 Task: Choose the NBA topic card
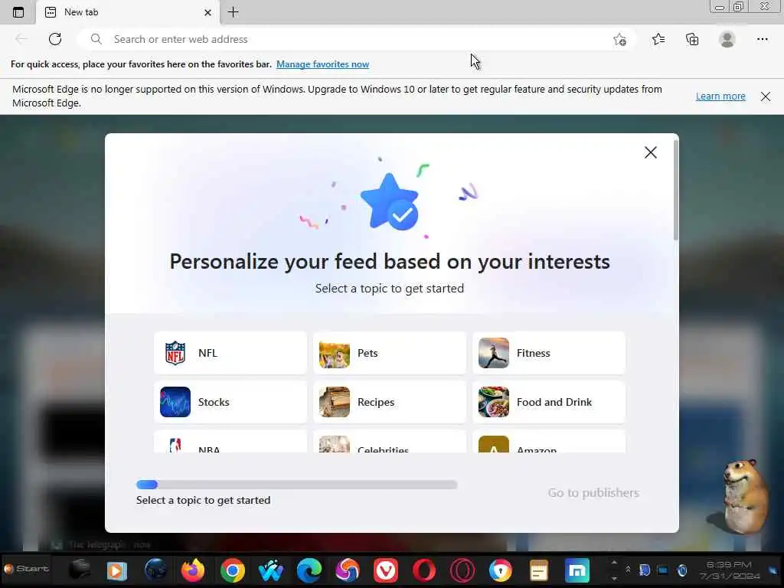pos(230,442)
